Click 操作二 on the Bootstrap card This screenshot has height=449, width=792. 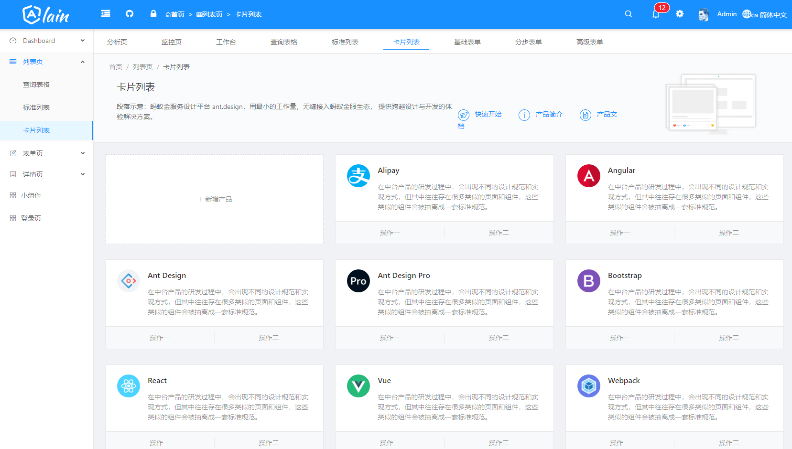point(729,338)
